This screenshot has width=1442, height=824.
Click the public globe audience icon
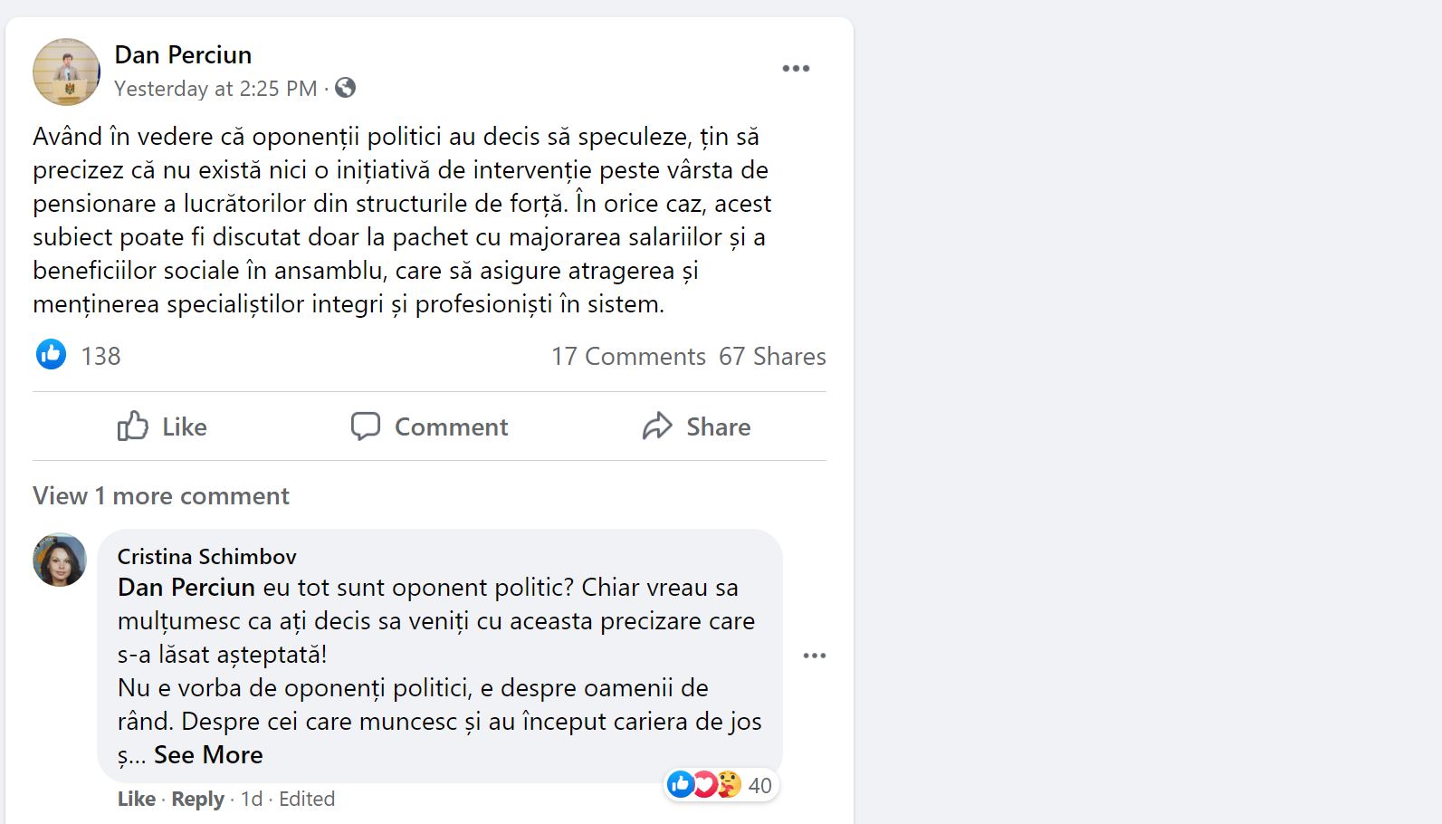(345, 88)
